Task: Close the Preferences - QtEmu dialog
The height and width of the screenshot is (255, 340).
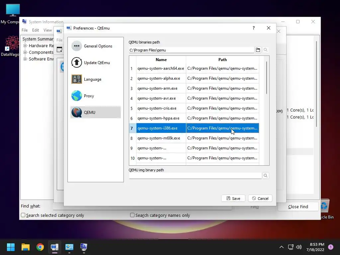Action: pos(268,28)
